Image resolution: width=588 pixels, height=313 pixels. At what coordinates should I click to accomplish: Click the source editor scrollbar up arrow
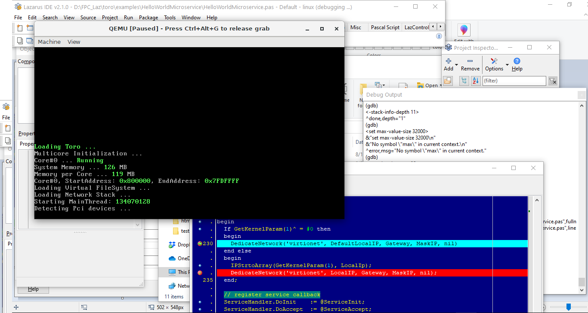536,200
